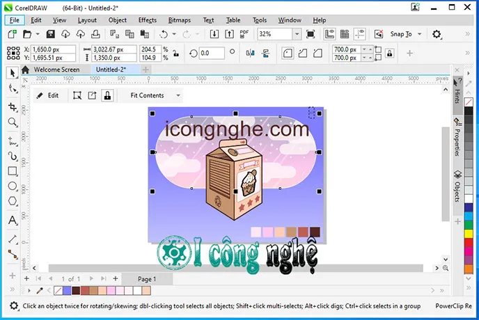Viewport: 479px width, 320px height.
Task: Click the Open folder icon
Action: (27, 34)
